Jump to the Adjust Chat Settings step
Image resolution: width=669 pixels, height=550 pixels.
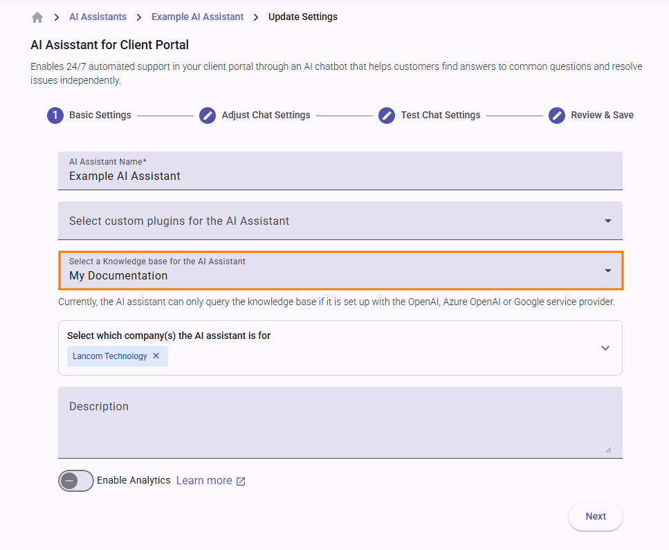pos(266,116)
